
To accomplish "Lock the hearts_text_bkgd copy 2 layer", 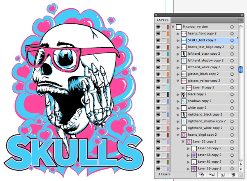I will coord(164,47).
